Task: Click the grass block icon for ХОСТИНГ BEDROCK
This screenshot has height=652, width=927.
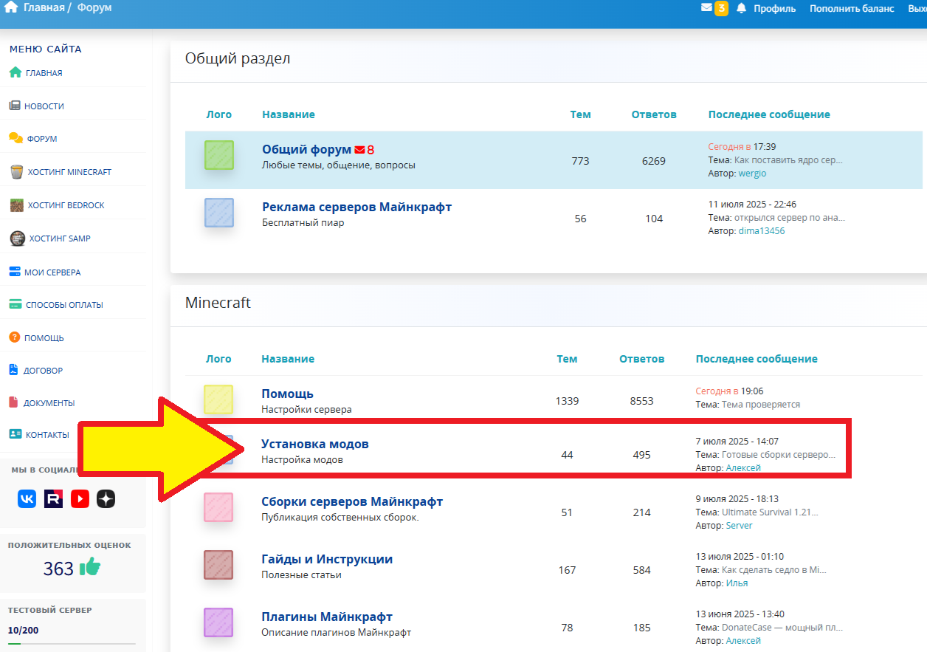Action: (16, 205)
